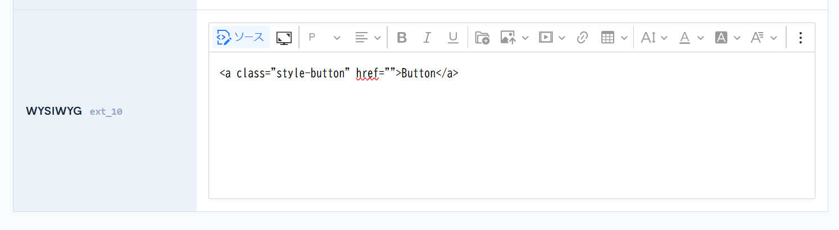The width and height of the screenshot is (839, 230).
Task: Apply underline formatting
Action: 453,38
